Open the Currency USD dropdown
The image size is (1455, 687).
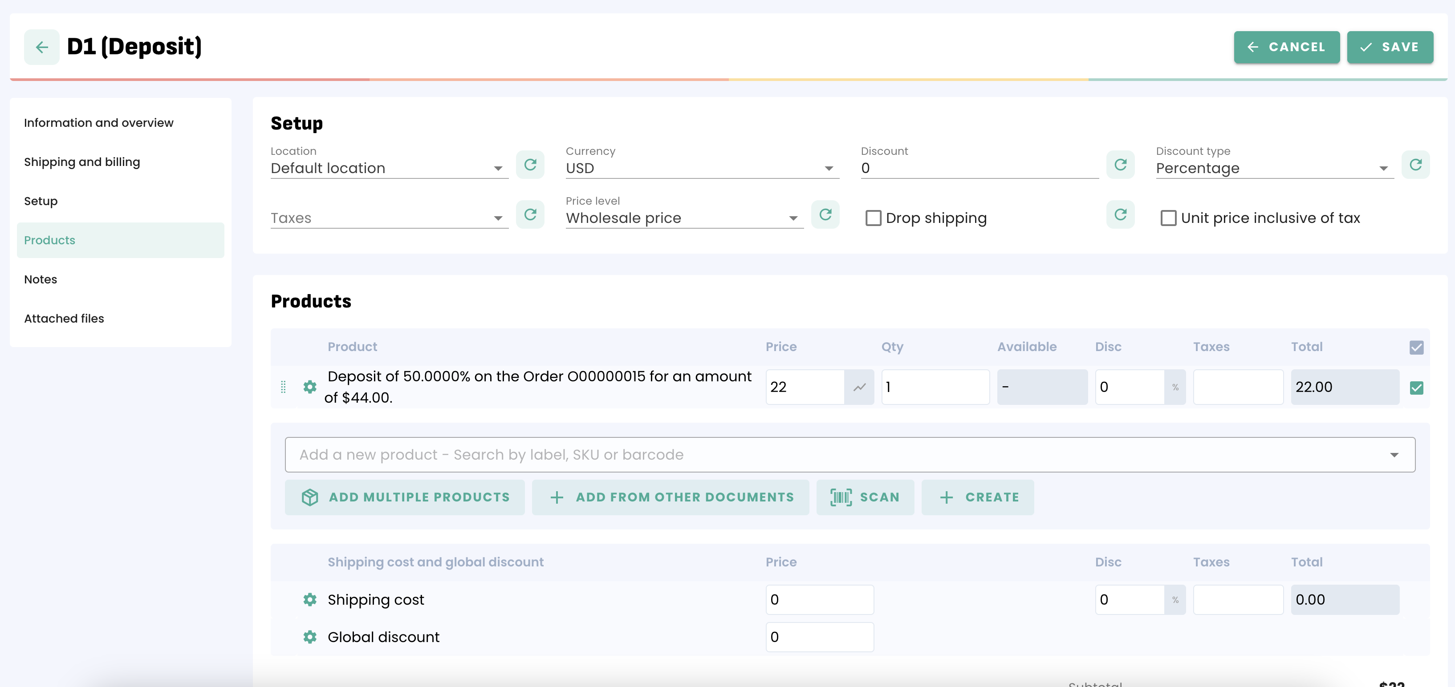click(702, 168)
